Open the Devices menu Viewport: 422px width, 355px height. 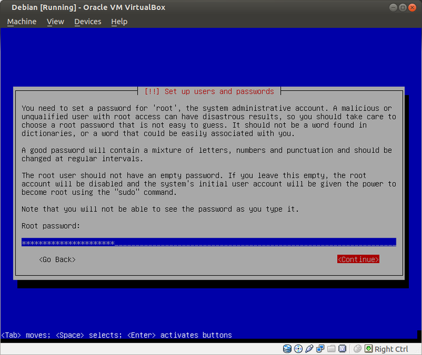coord(88,21)
